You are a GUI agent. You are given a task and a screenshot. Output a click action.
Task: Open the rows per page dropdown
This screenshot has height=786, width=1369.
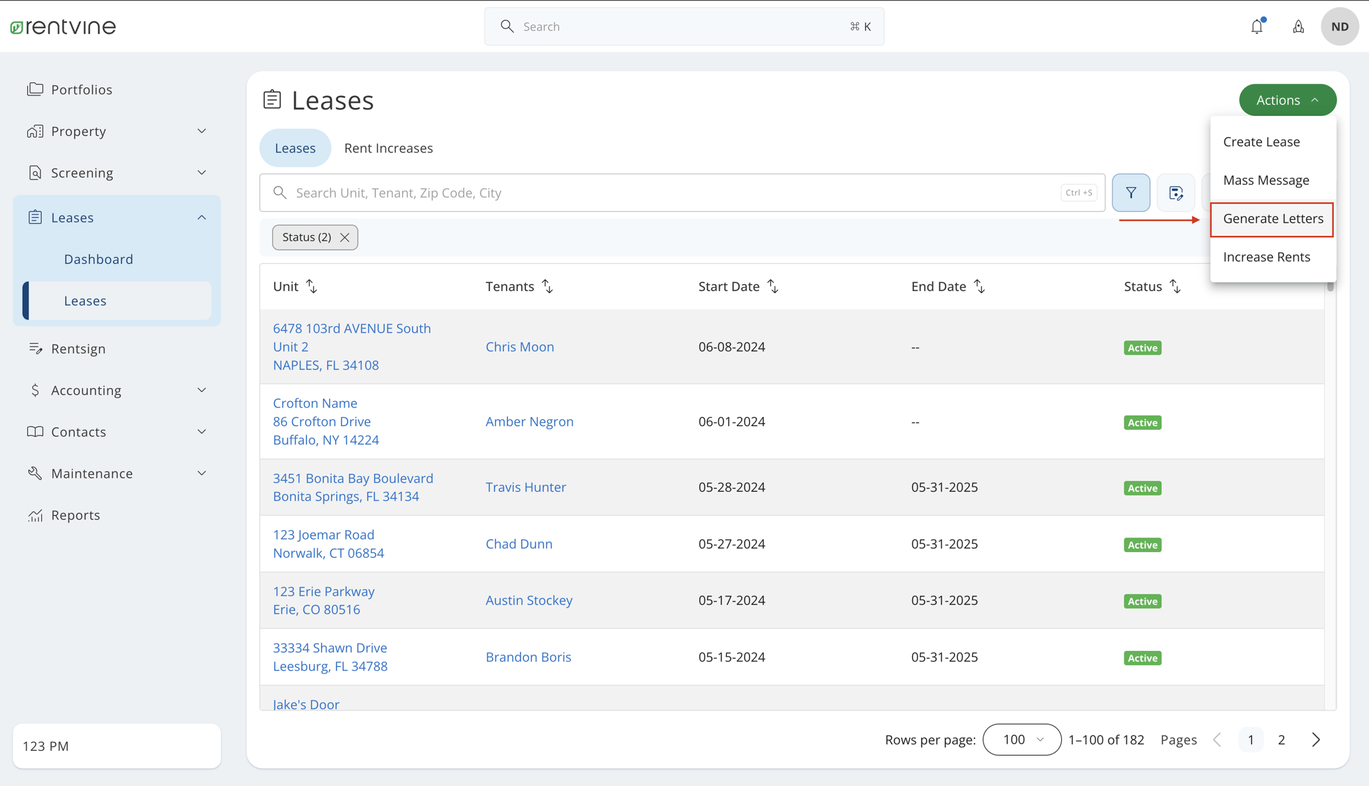click(x=1021, y=740)
